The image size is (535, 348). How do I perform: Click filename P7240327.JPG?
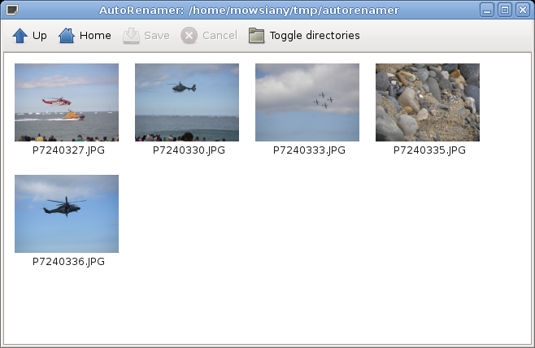[x=68, y=150]
